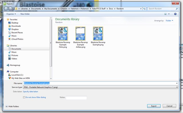Click the refresh button beside address bar

[x=144, y=9]
